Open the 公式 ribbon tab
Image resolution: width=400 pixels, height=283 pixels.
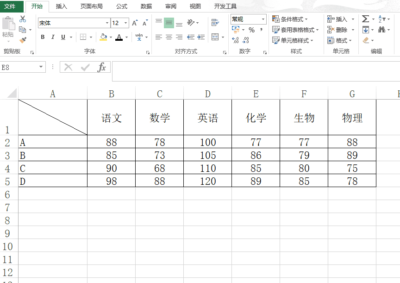(122, 6)
